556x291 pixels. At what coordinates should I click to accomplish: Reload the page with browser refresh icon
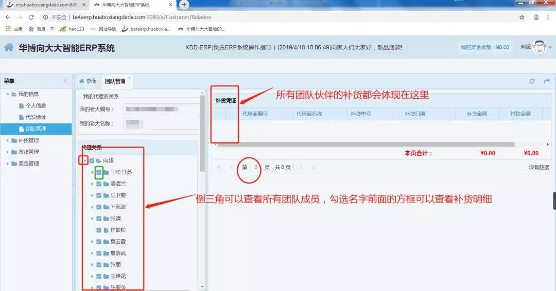click(x=31, y=17)
